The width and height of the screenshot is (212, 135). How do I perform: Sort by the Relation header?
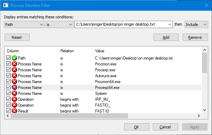pos(76,51)
